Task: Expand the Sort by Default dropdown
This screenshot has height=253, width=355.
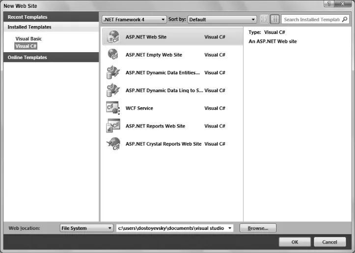Action: click(222, 20)
